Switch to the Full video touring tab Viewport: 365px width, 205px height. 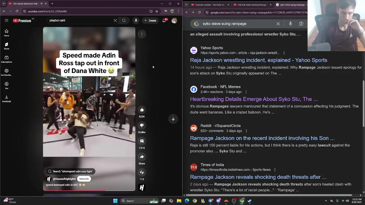252,5
